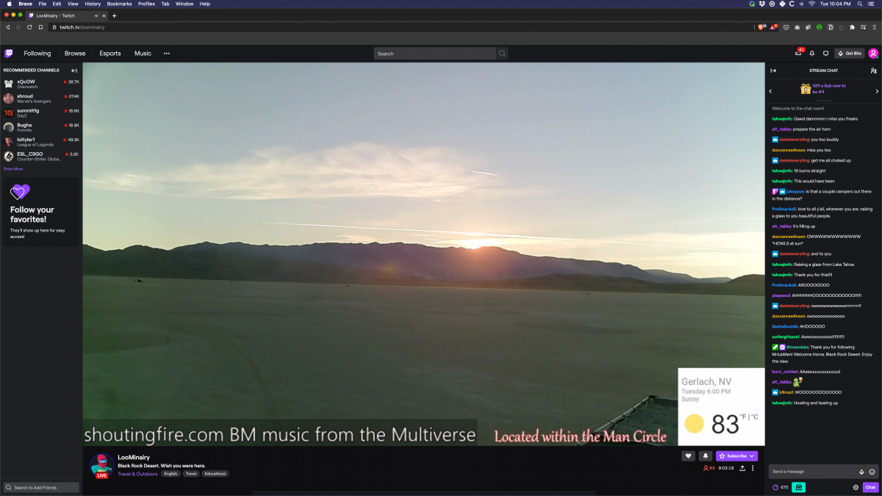Click the Travel & Outdoors category link

click(x=137, y=474)
